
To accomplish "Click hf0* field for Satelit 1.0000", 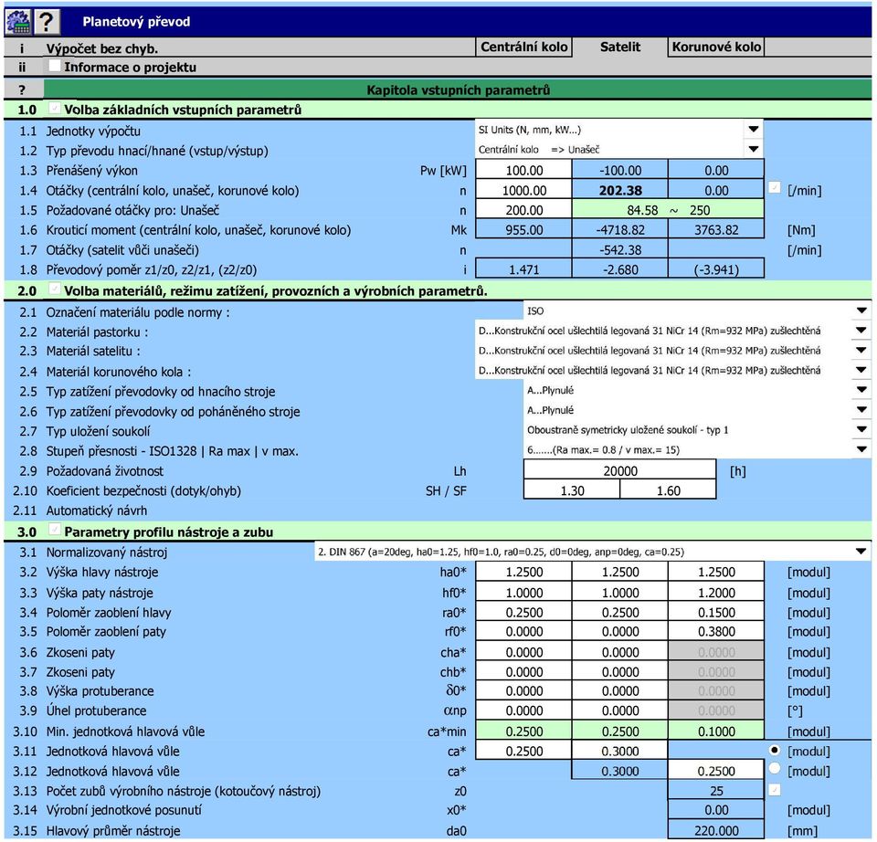I will [619, 593].
